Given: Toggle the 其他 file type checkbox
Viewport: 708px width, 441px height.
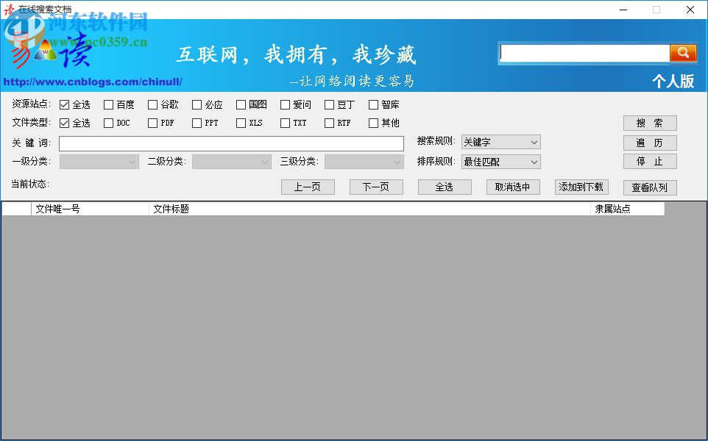Looking at the screenshot, I should 373,123.
